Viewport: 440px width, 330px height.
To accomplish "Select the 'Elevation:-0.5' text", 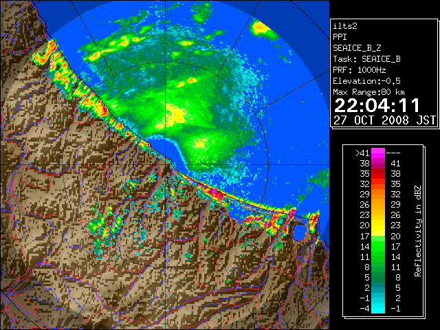I will (x=366, y=81).
